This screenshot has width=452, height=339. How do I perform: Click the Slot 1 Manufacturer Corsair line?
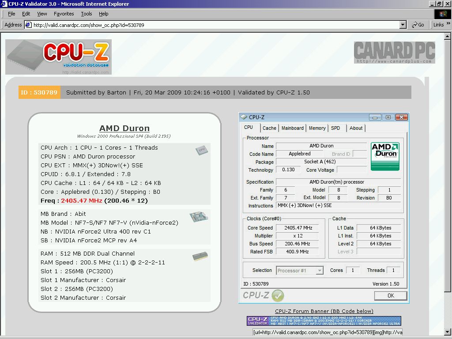tap(83, 280)
